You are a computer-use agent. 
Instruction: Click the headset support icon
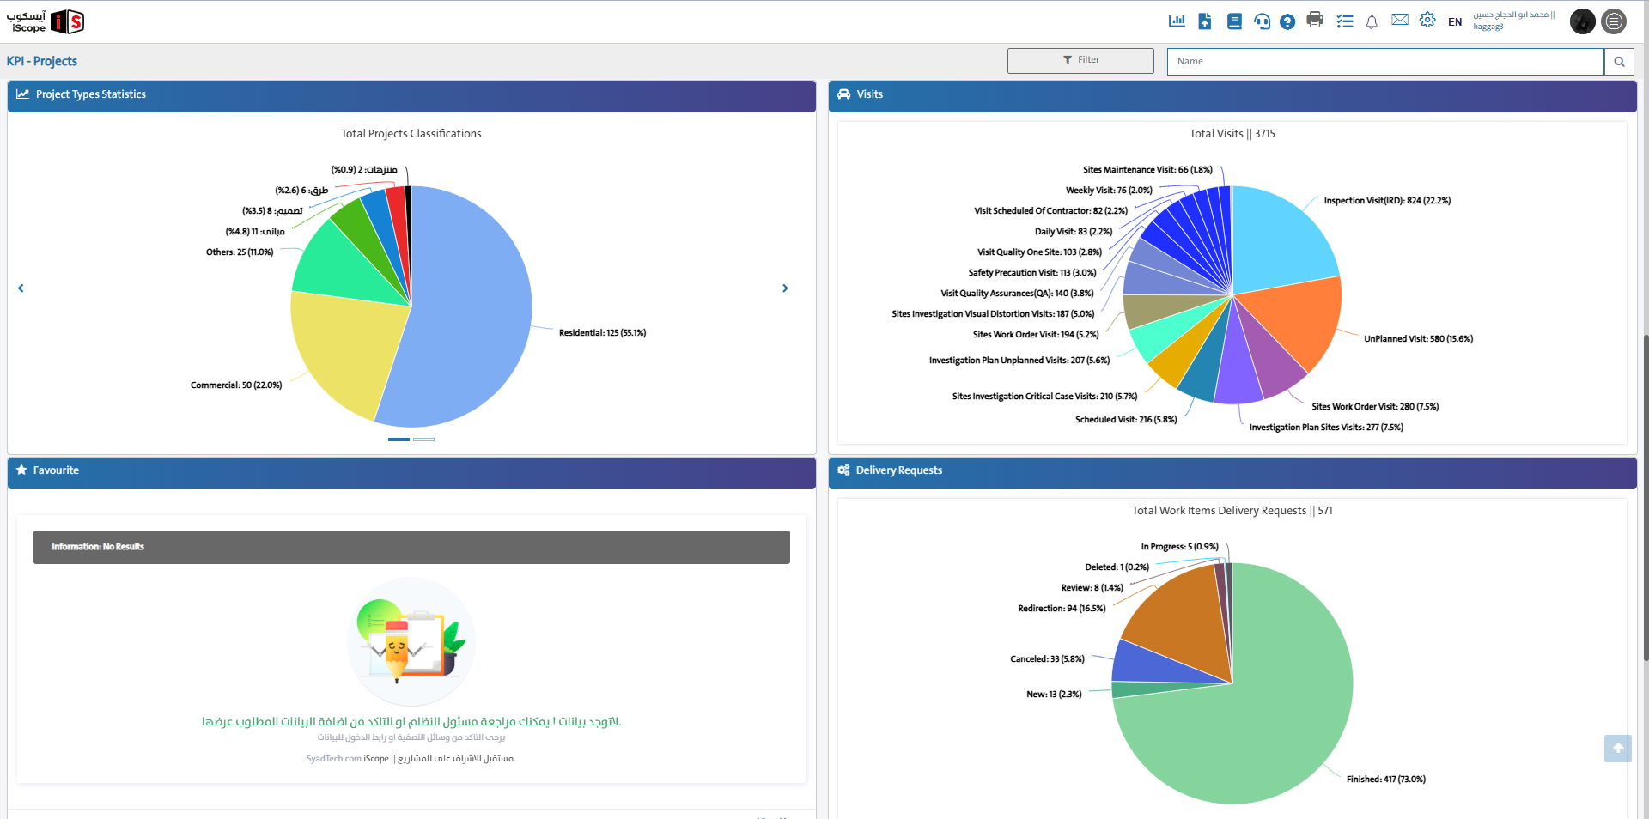pyautogui.click(x=1262, y=21)
